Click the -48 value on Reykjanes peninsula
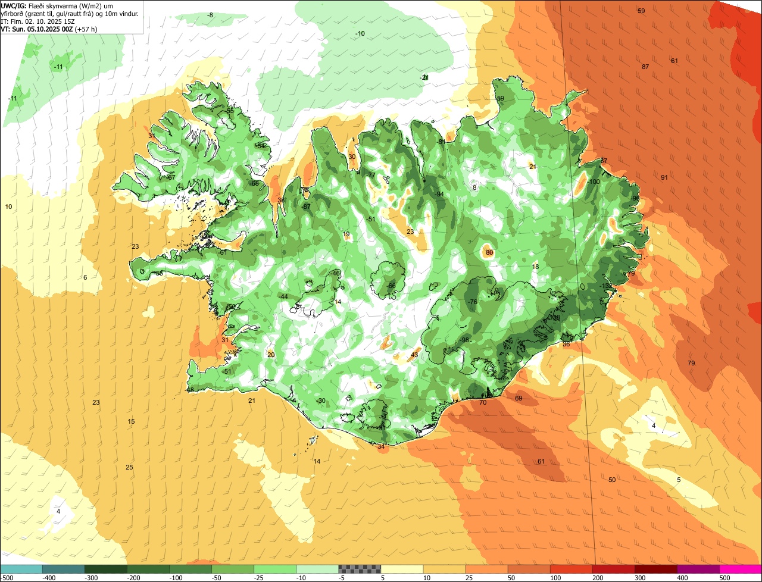The image size is (762, 582). [x=190, y=390]
